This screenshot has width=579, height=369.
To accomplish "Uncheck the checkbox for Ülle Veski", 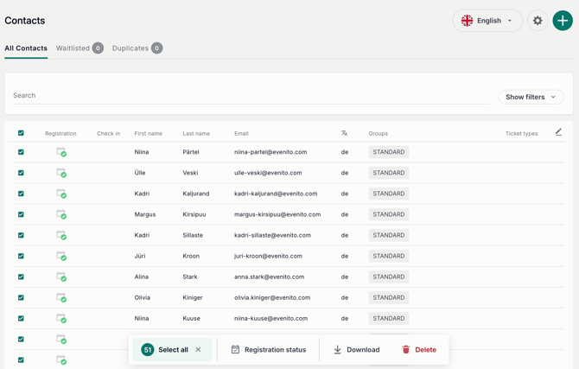I will point(21,173).
